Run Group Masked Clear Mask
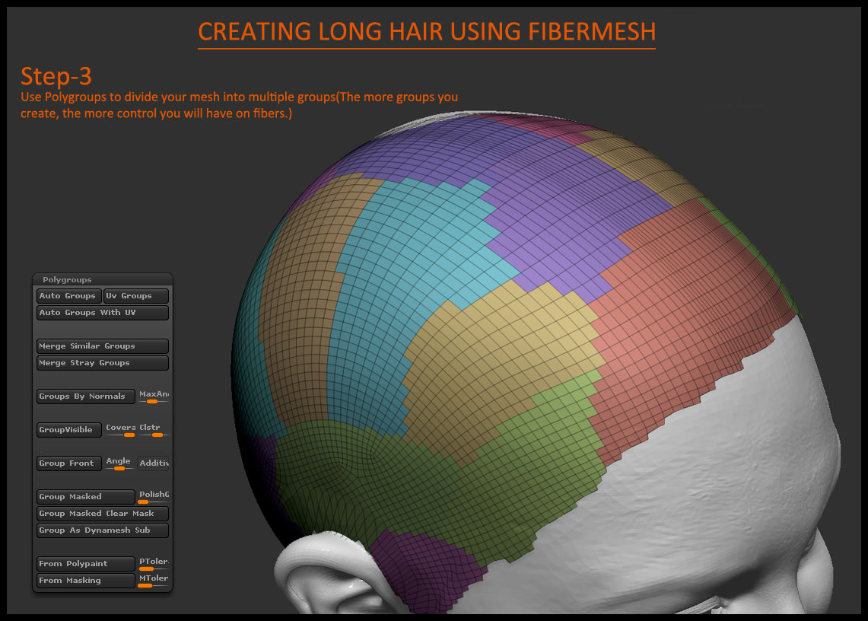This screenshot has height=621, width=868. coord(102,514)
